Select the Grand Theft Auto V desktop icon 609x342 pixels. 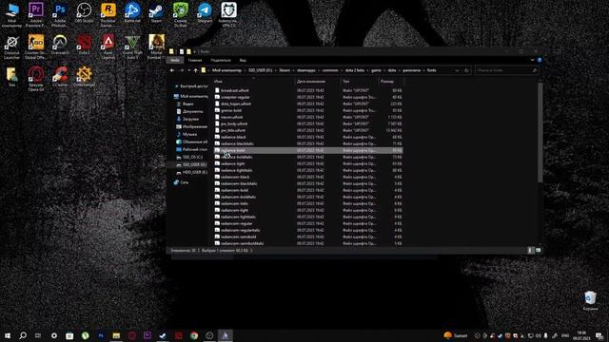132,47
